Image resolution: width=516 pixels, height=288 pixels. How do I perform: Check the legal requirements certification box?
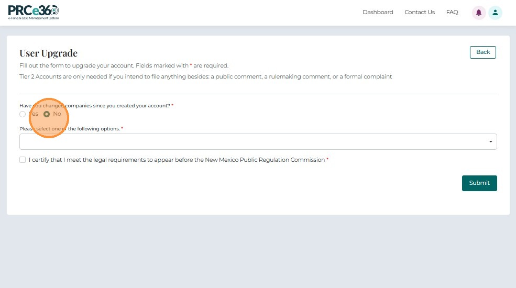pyautogui.click(x=23, y=160)
